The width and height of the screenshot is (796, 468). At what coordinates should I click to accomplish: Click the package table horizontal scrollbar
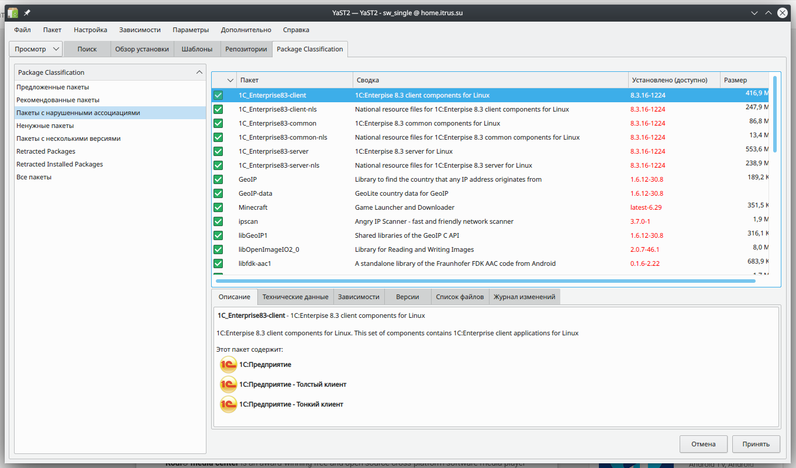click(485, 281)
